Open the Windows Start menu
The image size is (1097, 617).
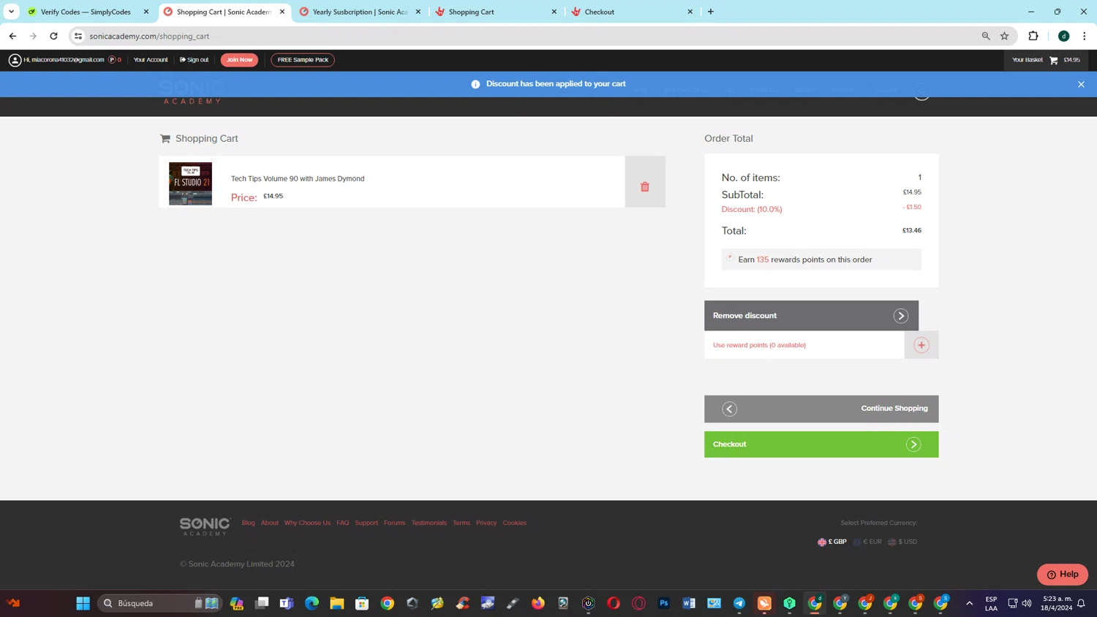(83, 603)
